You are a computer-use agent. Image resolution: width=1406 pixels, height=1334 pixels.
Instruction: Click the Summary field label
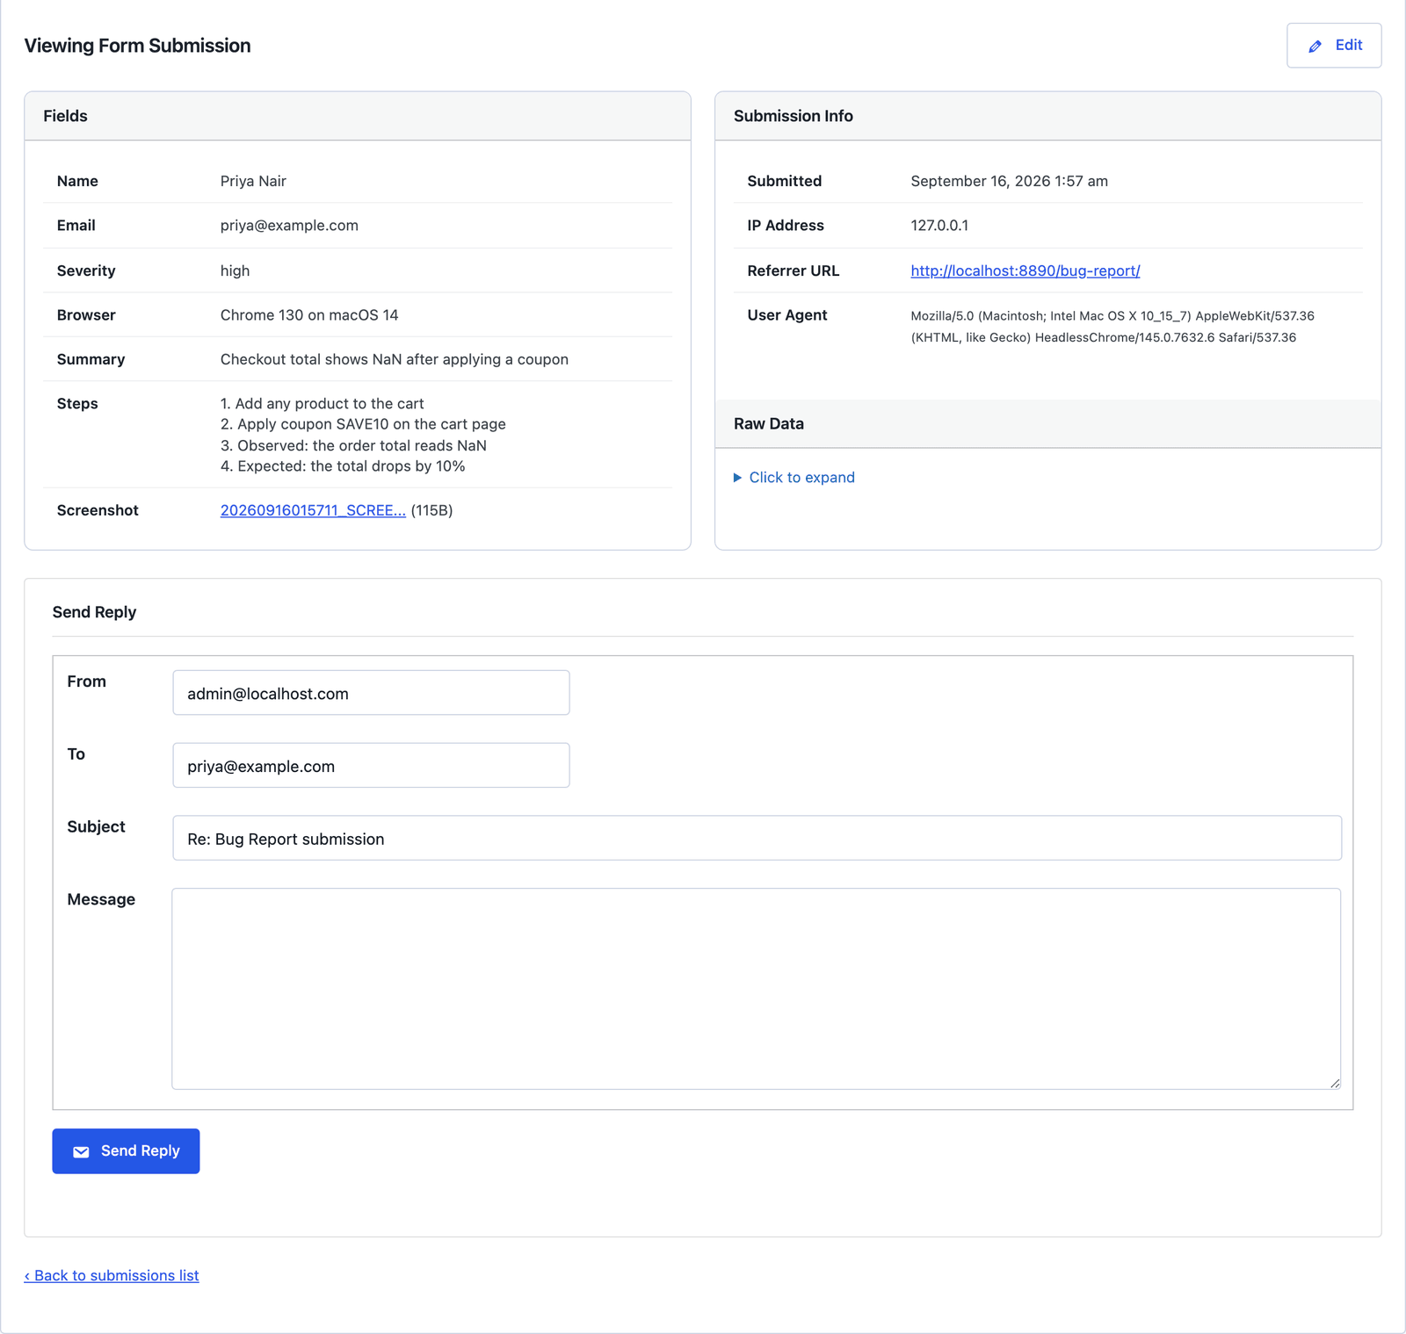click(x=91, y=359)
